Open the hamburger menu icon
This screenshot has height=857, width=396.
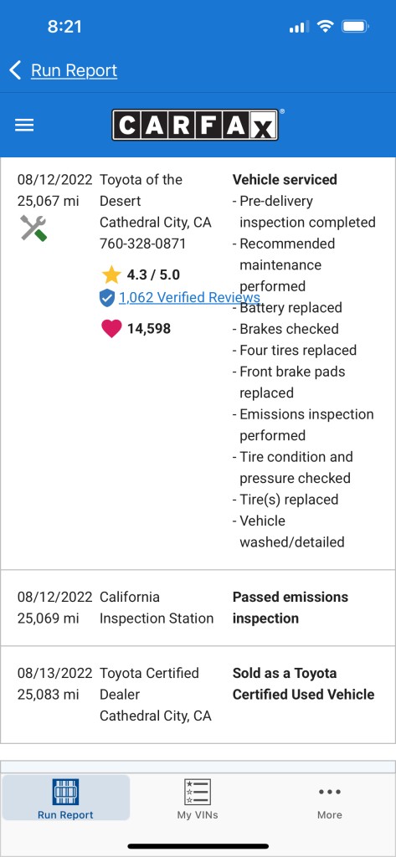[24, 126]
